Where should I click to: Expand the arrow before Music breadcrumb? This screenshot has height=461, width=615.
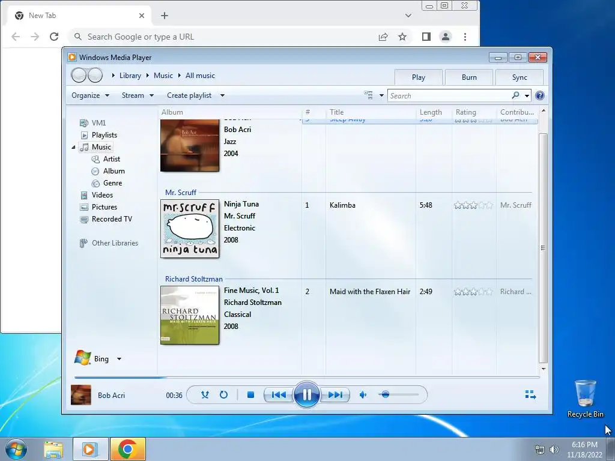[x=148, y=76]
